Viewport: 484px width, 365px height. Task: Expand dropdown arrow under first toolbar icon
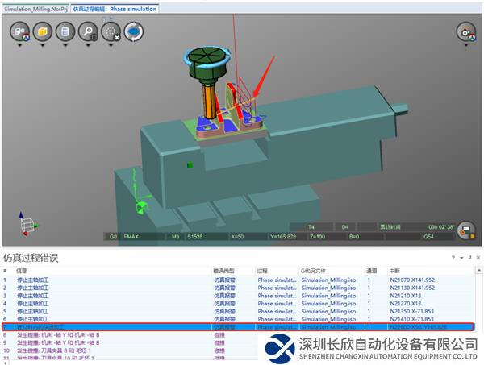(x=19, y=47)
